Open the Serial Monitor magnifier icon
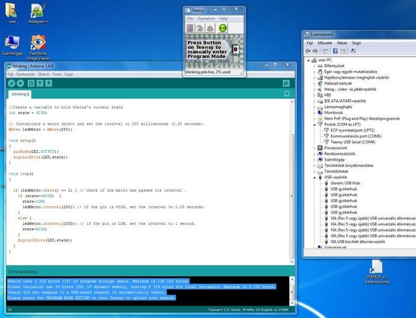Screen dimensions: 416x318 click(287, 83)
